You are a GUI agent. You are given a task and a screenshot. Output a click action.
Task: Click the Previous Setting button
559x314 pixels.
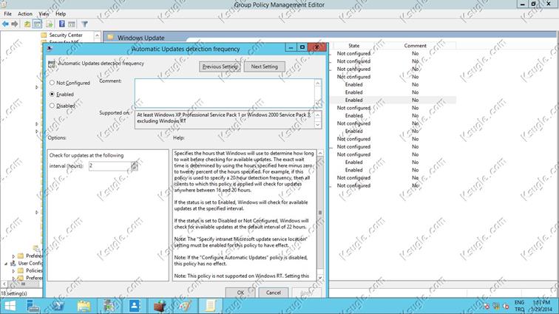pyautogui.click(x=220, y=66)
